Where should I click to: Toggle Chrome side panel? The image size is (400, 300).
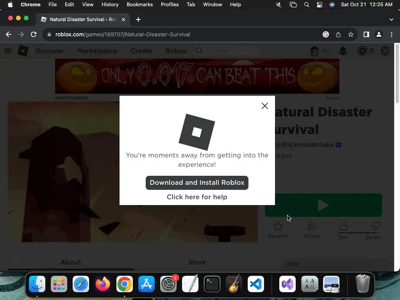coord(366,34)
